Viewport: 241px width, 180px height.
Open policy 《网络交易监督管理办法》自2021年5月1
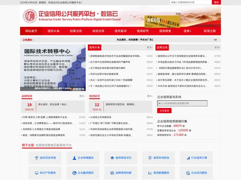coord(180,68)
